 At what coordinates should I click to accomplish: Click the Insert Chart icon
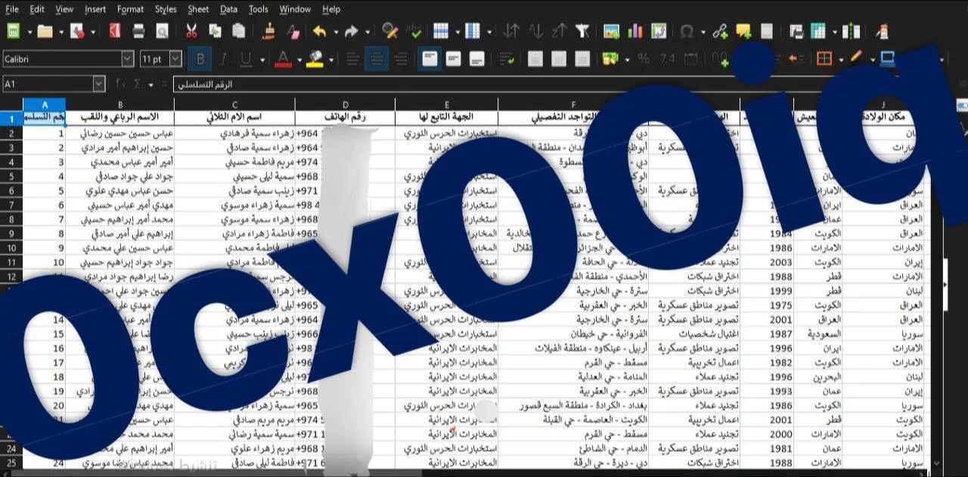click(x=635, y=32)
